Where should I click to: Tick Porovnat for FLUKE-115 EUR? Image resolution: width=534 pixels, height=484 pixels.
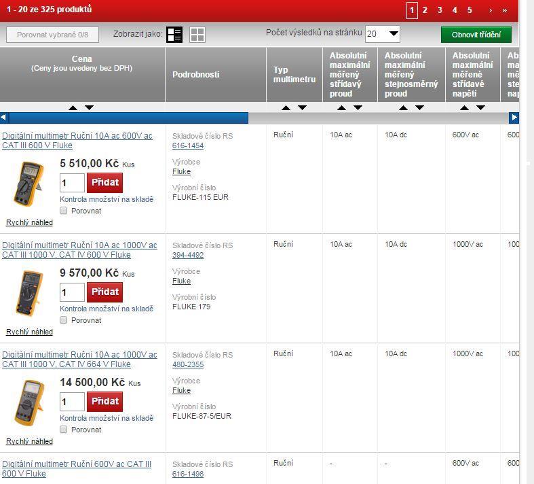coord(63,211)
